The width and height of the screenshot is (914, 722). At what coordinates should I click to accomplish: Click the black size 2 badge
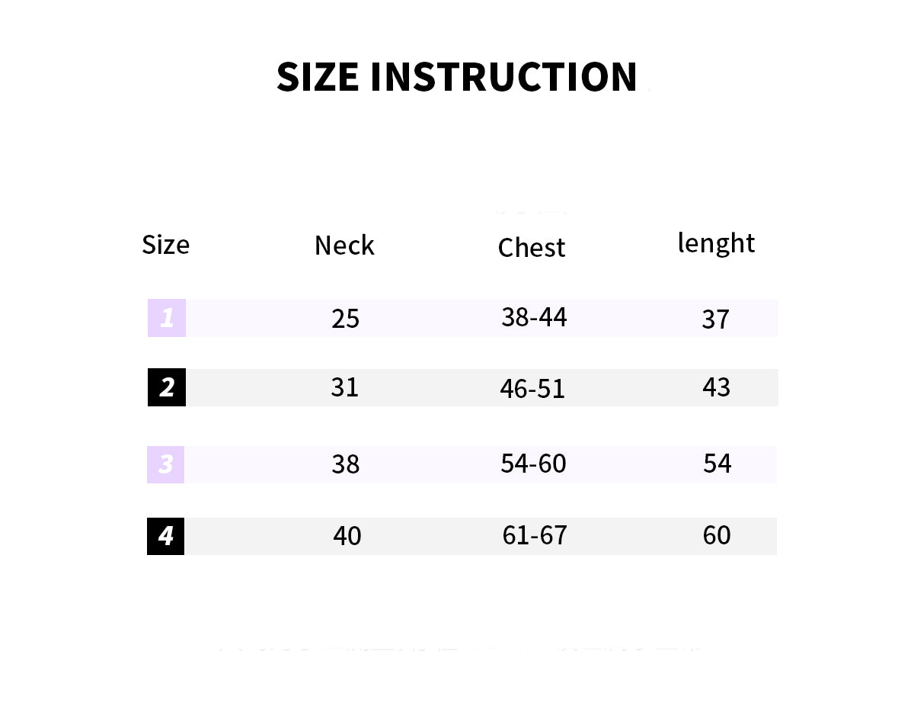coord(167,387)
